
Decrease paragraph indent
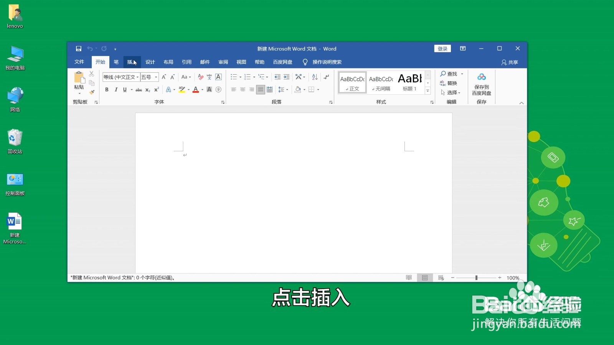coord(277,77)
